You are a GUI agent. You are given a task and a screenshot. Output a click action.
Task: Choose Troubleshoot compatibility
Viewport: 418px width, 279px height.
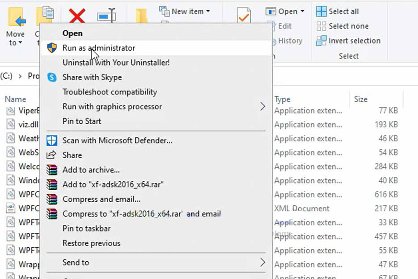(x=156, y=92)
